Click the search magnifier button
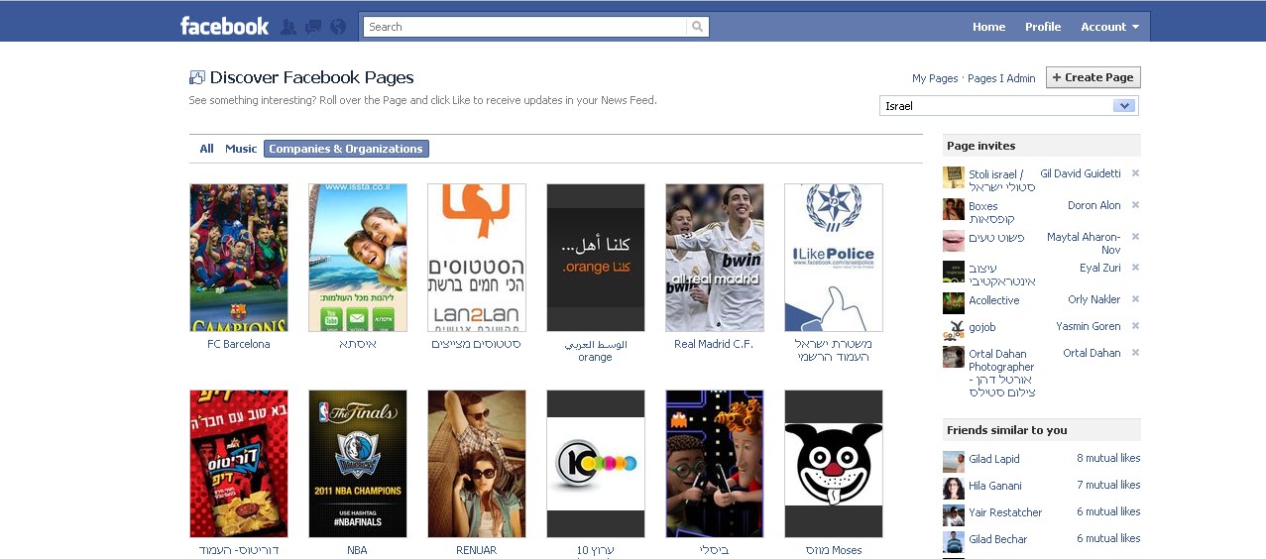 click(x=698, y=27)
